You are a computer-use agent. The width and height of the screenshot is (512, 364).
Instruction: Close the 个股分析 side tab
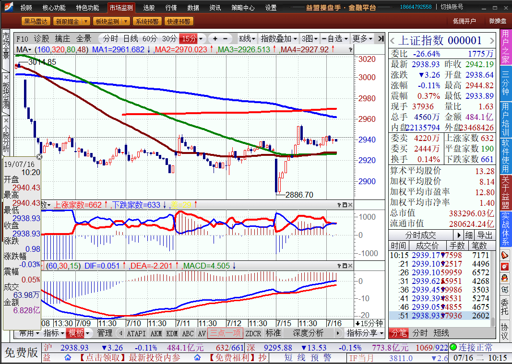[6, 120]
